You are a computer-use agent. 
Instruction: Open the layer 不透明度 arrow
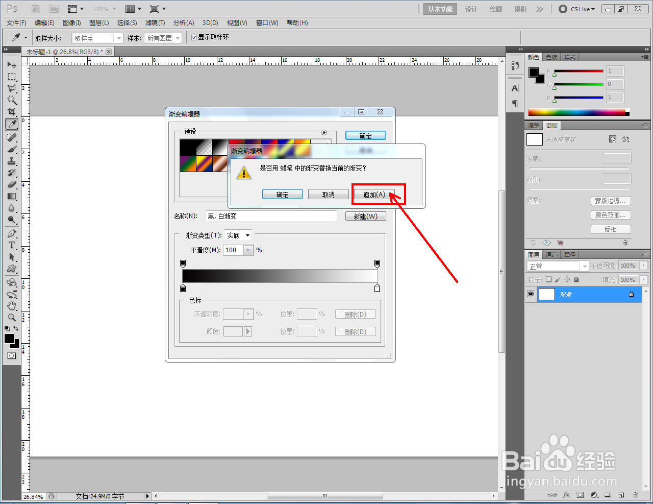[x=644, y=266]
